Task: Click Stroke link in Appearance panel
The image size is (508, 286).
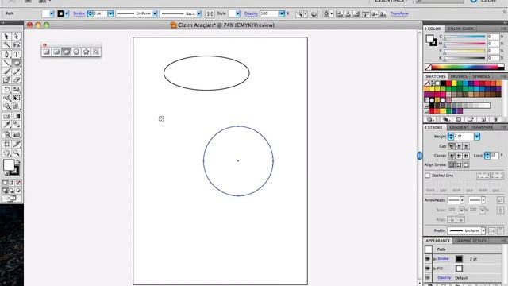Action: (443, 259)
